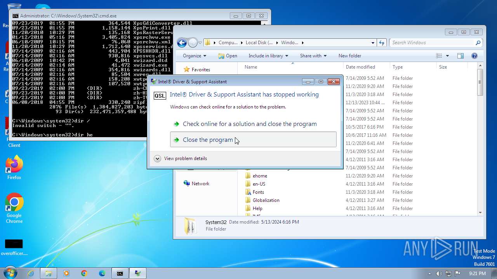Toggle the preview pane icon
Screen dimensions: 497x279
tap(461, 56)
